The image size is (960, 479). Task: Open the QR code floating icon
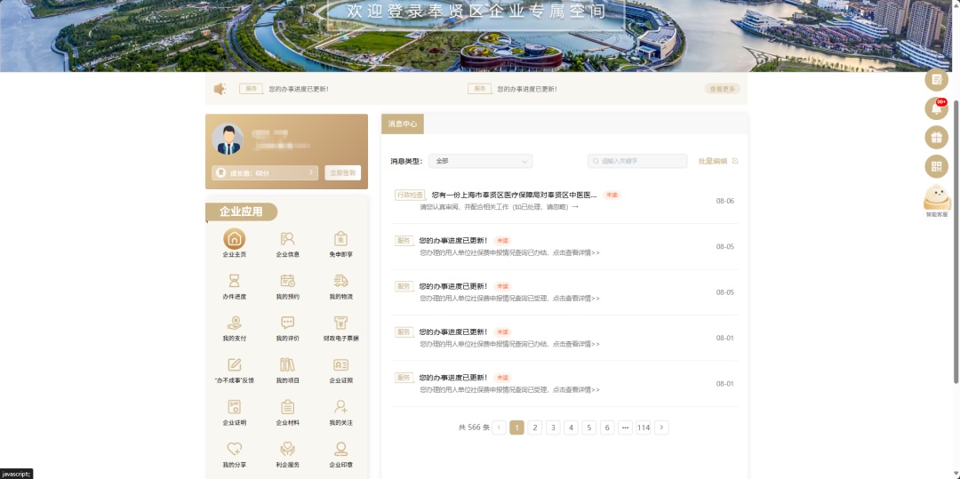coord(936,166)
